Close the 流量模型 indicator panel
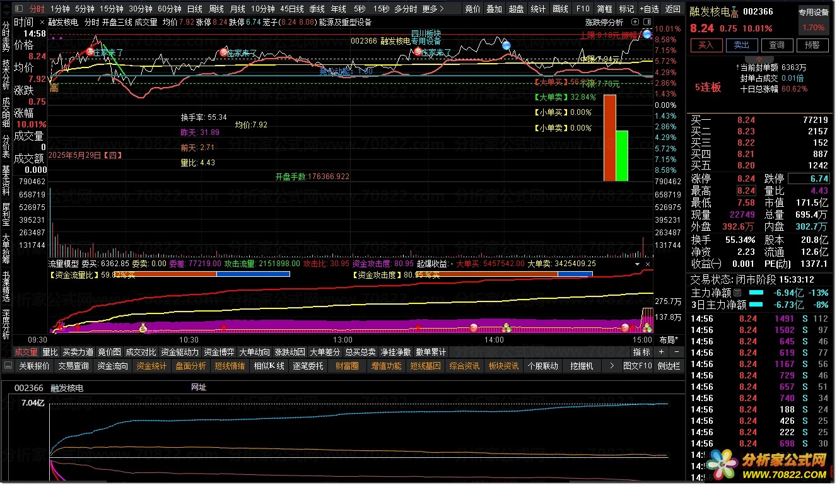Screen dimensions: 837x485 648,264
